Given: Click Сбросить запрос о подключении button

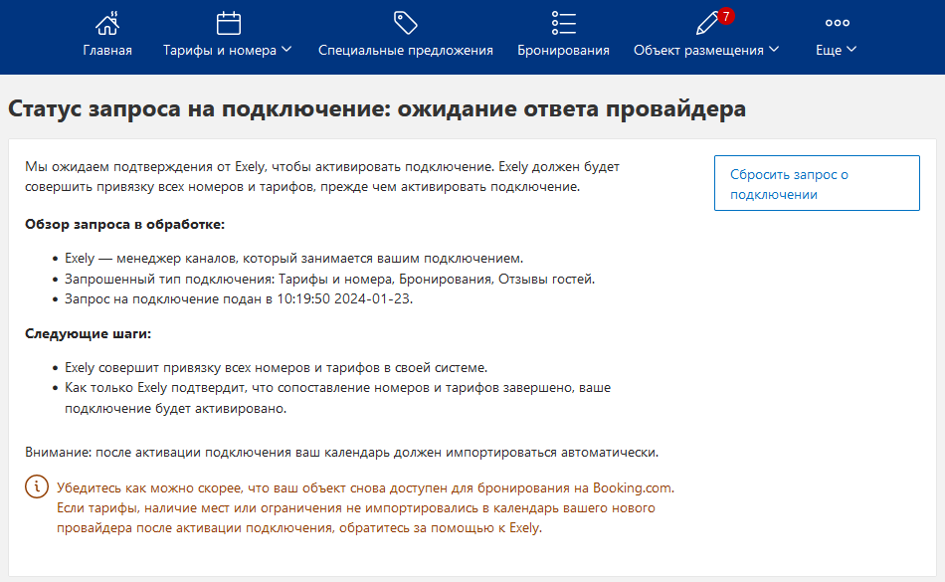Looking at the screenshot, I should (x=817, y=183).
